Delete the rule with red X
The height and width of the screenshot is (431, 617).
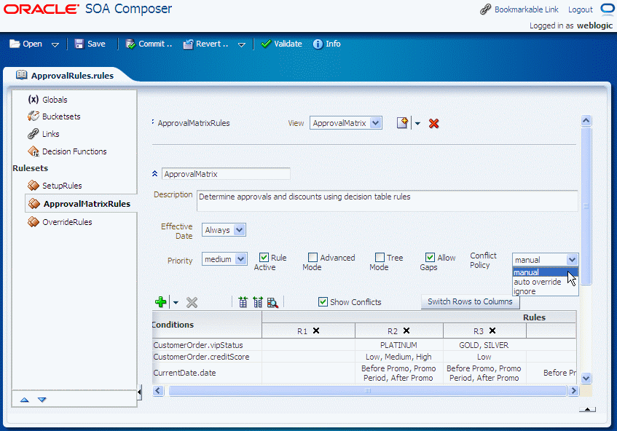[x=433, y=124]
